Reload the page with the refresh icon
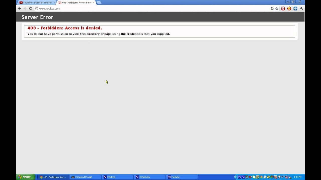This screenshot has height=180, width=321. point(31,8)
